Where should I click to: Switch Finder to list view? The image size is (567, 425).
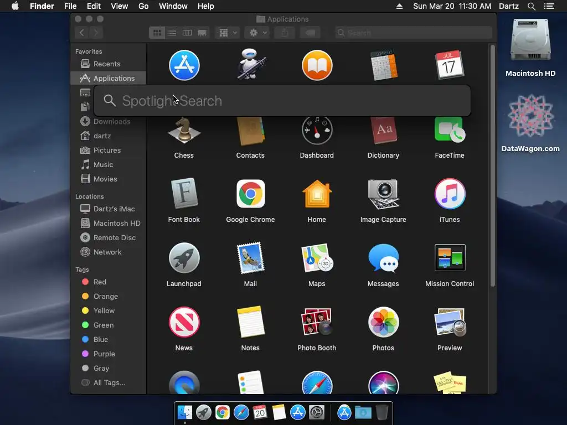coord(172,33)
